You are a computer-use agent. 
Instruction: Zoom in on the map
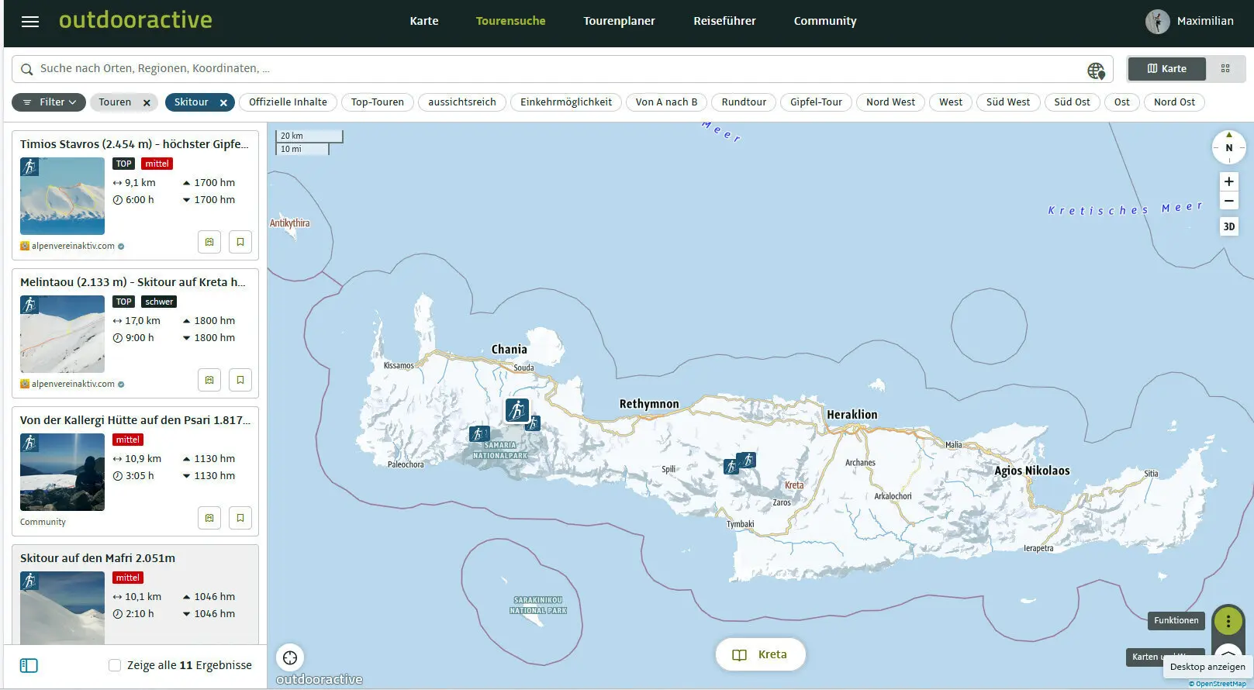(x=1228, y=181)
